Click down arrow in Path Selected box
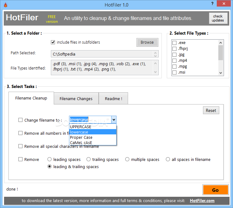233x208 pixels. (155, 56)
